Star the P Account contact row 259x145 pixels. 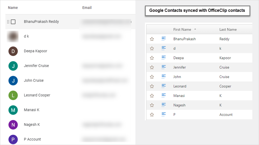click(x=152, y=115)
